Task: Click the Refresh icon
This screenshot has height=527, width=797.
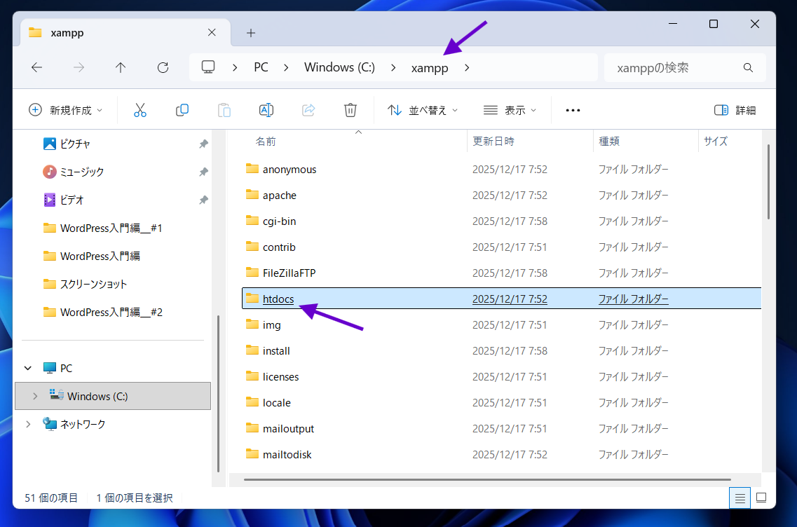Action: point(163,67)
